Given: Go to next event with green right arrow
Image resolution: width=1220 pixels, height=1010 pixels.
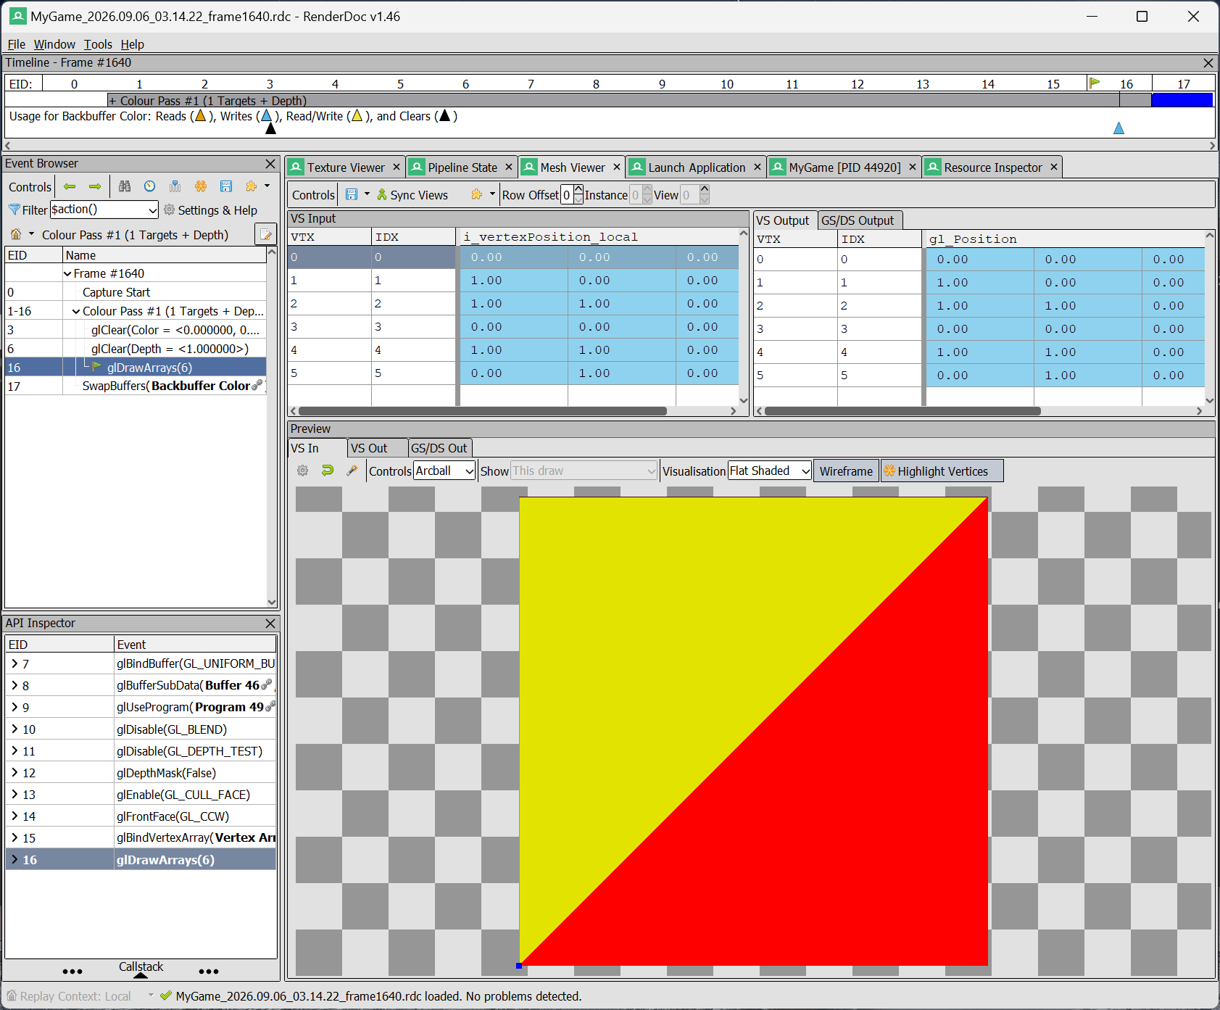Looking at the screenshot, I should click(x=95, y=186).
